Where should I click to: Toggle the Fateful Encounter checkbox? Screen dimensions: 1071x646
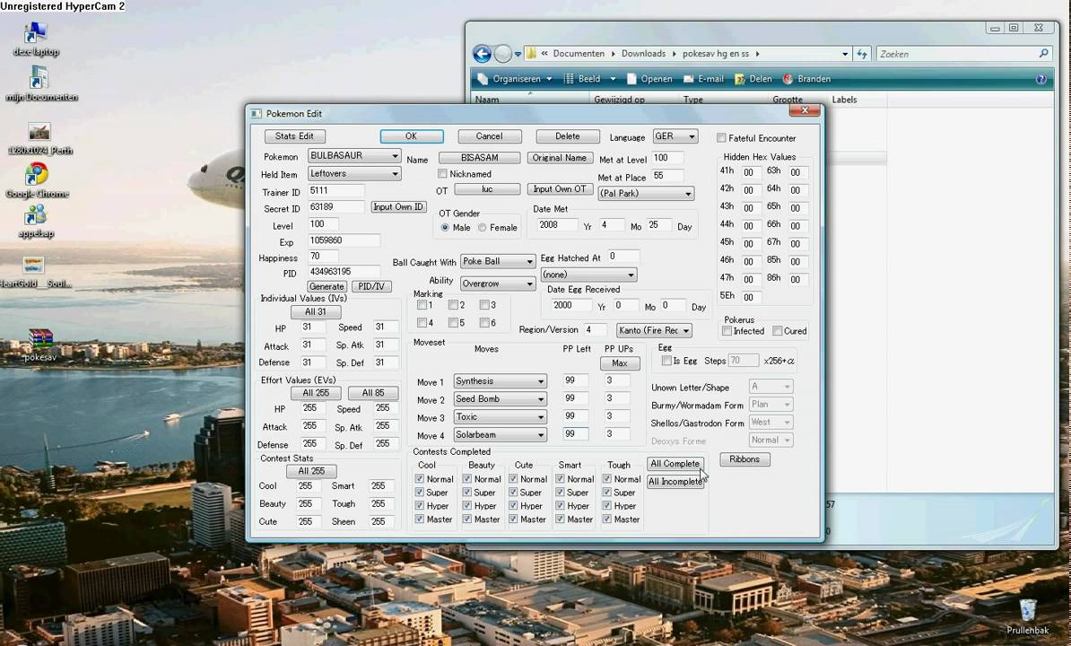(x=721, y=138)
